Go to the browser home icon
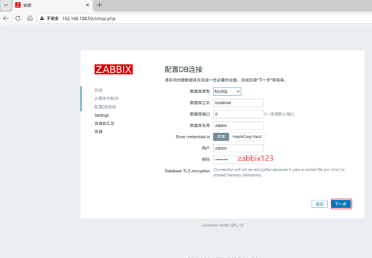 click(x=30, y=18)
